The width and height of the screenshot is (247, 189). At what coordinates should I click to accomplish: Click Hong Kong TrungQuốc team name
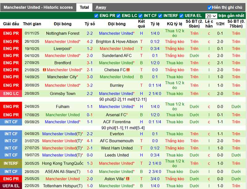tap(63, 163)
